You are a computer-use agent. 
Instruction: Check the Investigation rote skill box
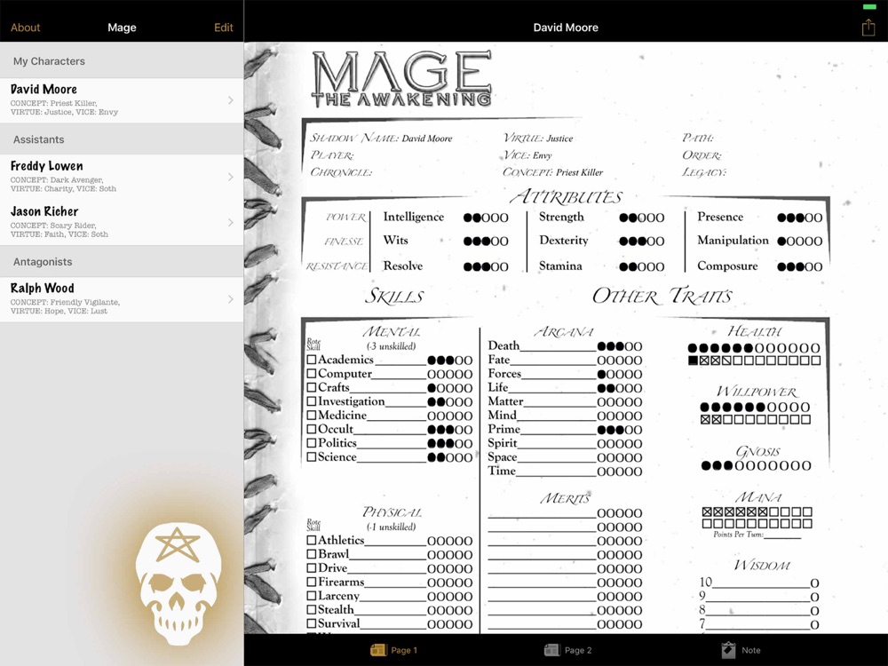[312, 401]
